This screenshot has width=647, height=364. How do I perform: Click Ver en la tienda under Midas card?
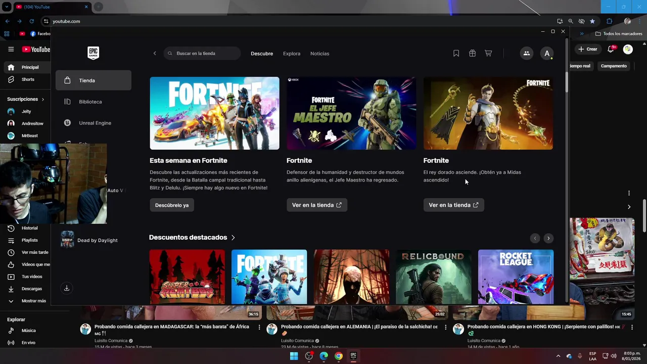pos(453,205)
